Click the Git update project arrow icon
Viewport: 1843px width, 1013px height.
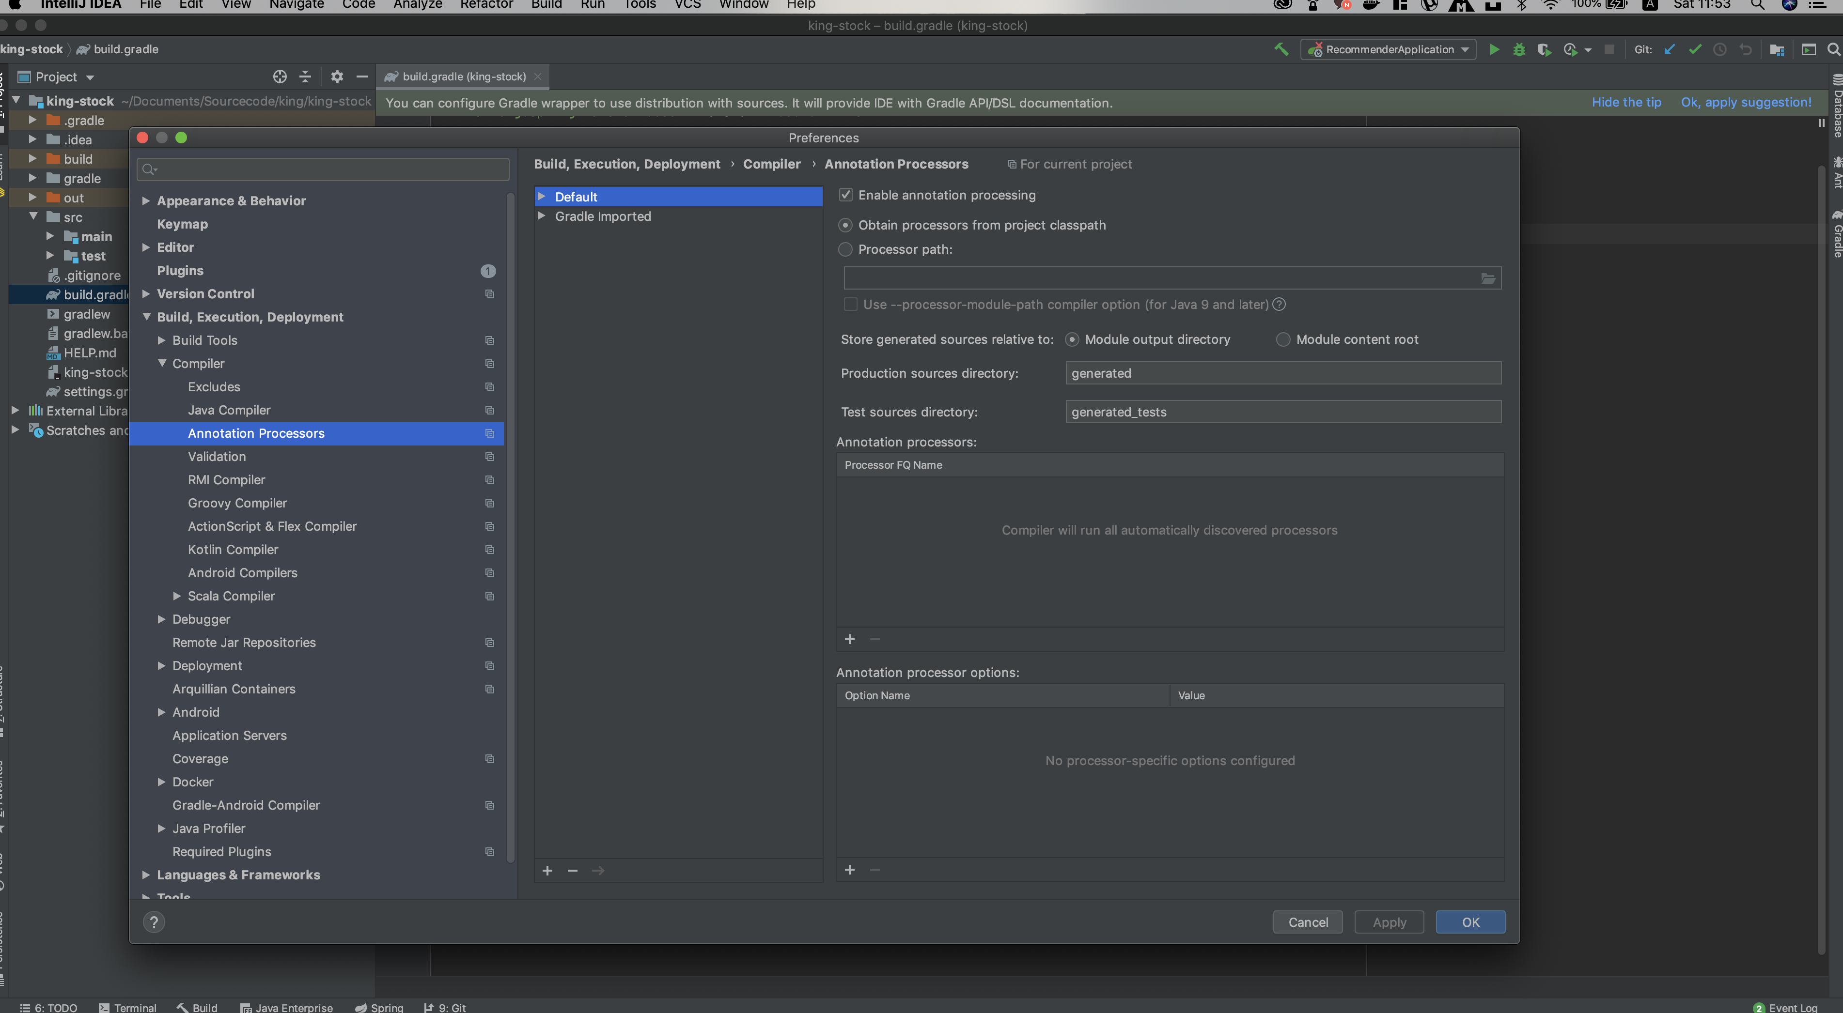coord(1669,49)
